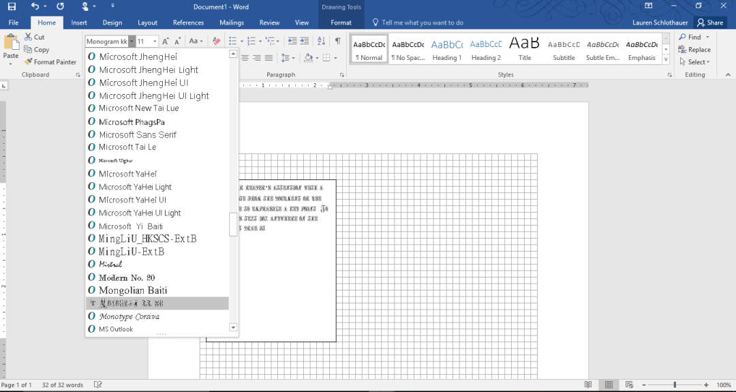Increase font size with grow icon

(166, 42)
